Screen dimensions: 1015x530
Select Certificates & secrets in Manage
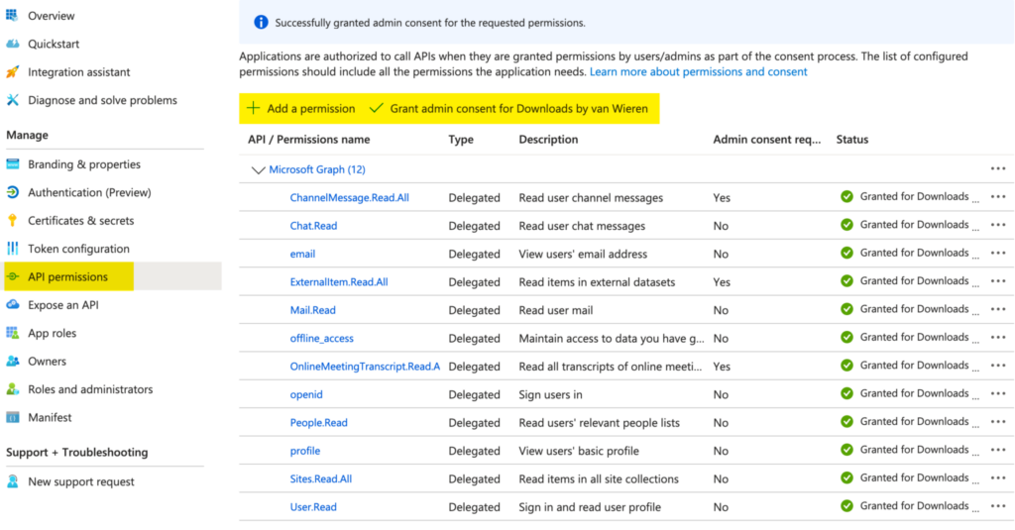coord(81,221)
